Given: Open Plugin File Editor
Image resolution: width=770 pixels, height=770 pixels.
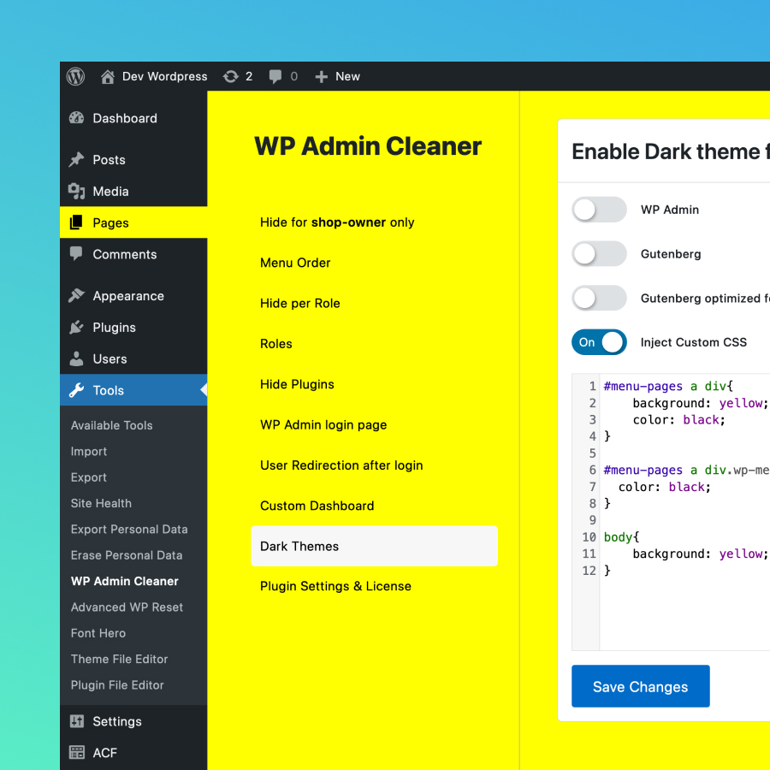Looking at the screenshot, I should tap(117, 685).
